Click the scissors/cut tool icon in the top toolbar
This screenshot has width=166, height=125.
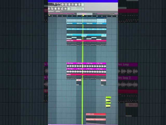pos(66,4)
